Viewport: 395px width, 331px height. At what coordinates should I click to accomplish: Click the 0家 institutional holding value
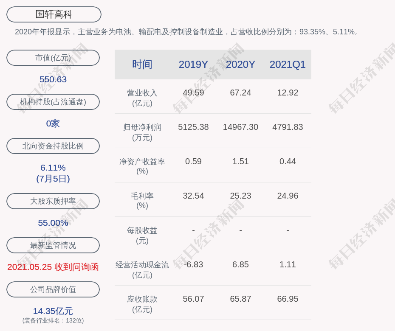click(x=53, y=123)
